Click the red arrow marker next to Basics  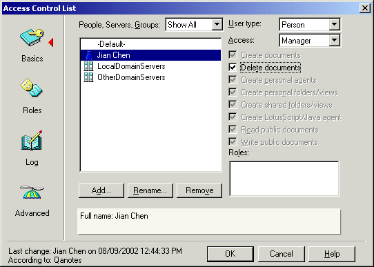[51, 43]
